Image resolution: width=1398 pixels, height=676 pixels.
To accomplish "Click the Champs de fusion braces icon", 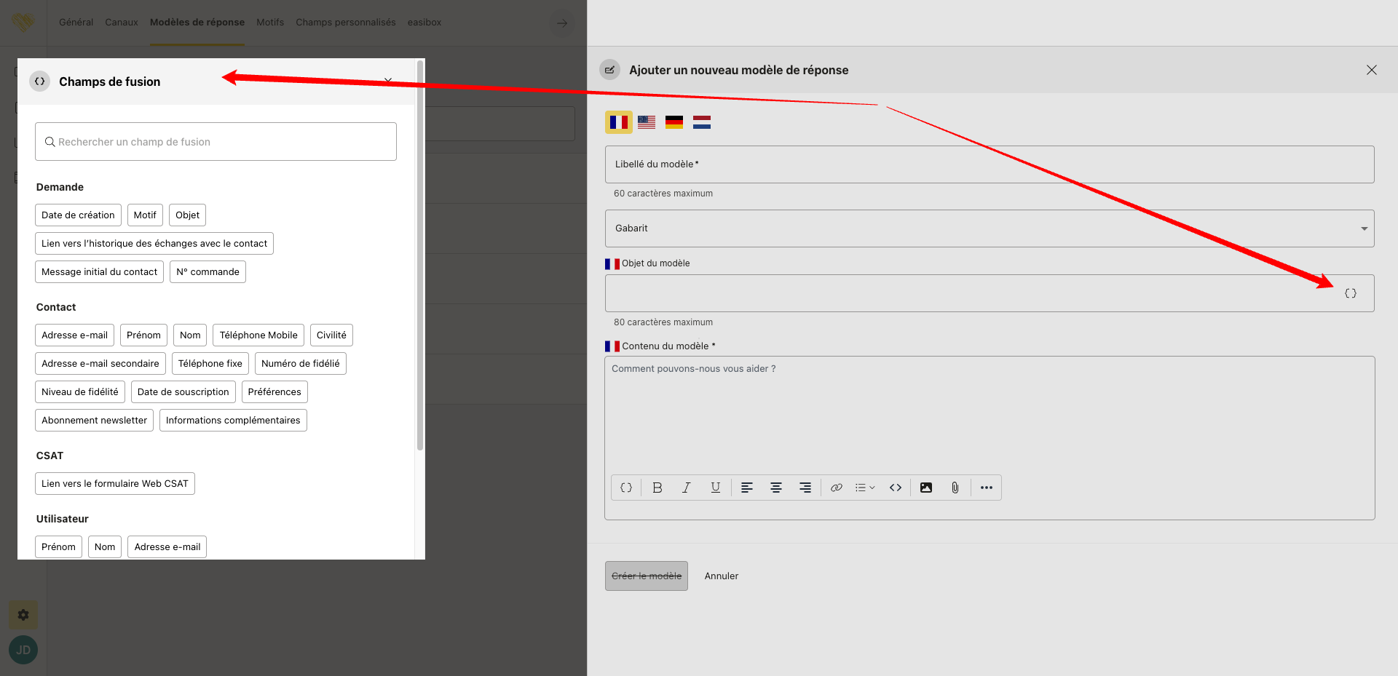I will click(40, 81).
